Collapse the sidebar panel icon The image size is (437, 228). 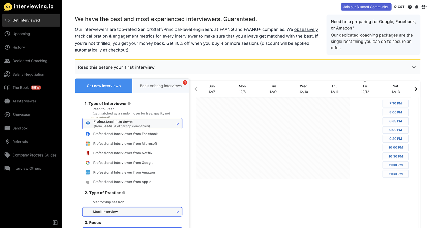(x=55, y=223)
